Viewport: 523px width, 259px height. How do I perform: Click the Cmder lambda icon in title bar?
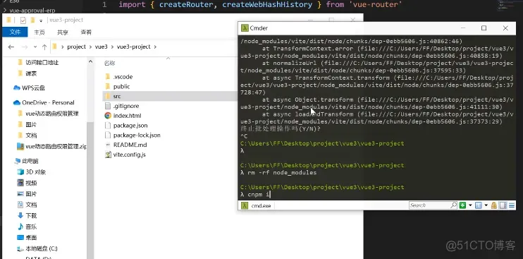(245, 28)
